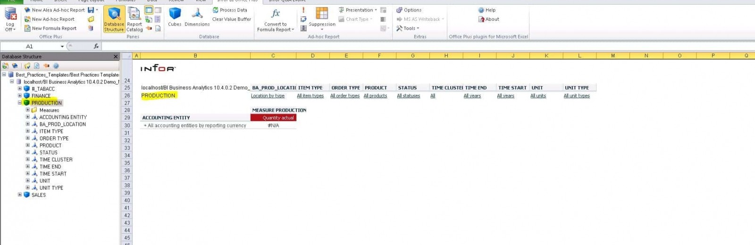
Task: Open the Suppression dropdown
Action: pos(322,19)
